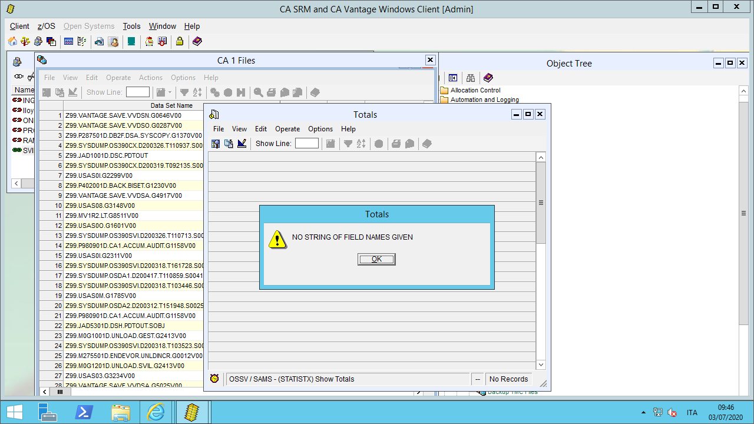Open the z/OS menu

click(46, 26)
